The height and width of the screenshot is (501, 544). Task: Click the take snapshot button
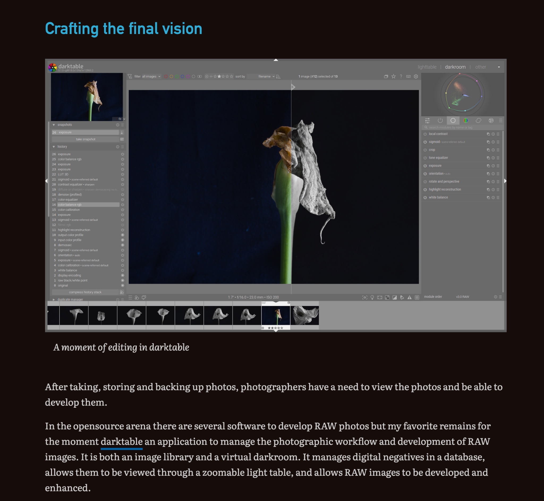coord(85,139)
